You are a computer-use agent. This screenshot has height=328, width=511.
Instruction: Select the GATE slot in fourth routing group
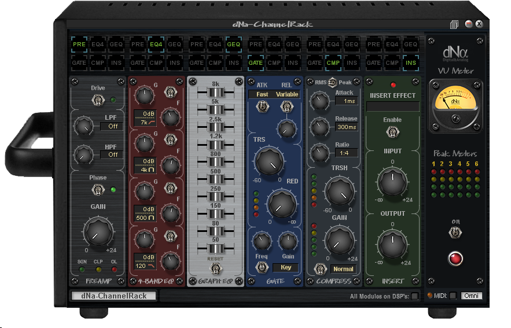pos(256,63)
